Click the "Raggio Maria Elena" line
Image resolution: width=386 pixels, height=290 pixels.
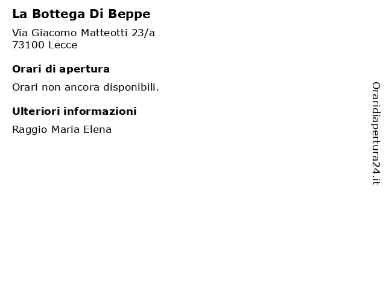point(62,130)
